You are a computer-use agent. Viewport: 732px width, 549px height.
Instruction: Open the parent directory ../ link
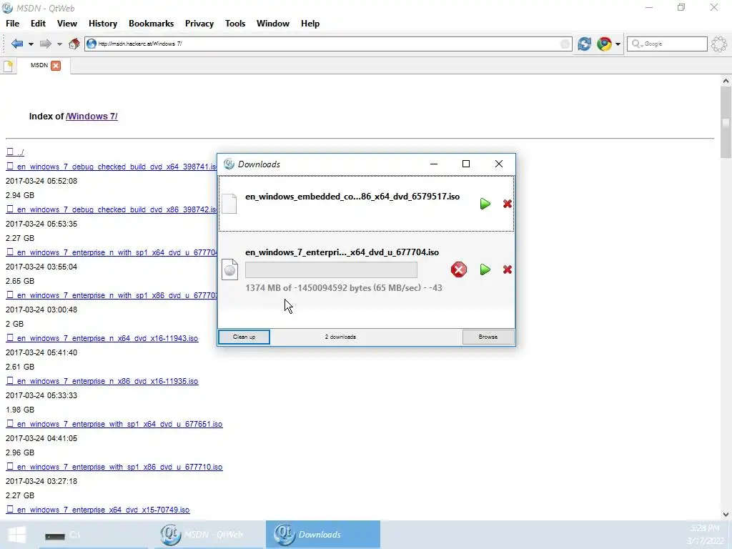pos(15,152)
